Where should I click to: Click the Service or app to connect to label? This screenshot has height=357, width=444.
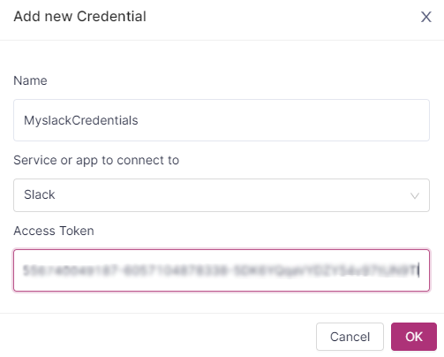[96, 161]
